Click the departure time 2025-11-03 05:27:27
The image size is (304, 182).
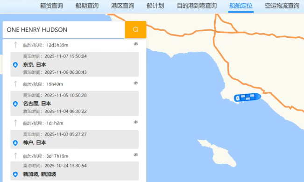(x=65, y=134)
